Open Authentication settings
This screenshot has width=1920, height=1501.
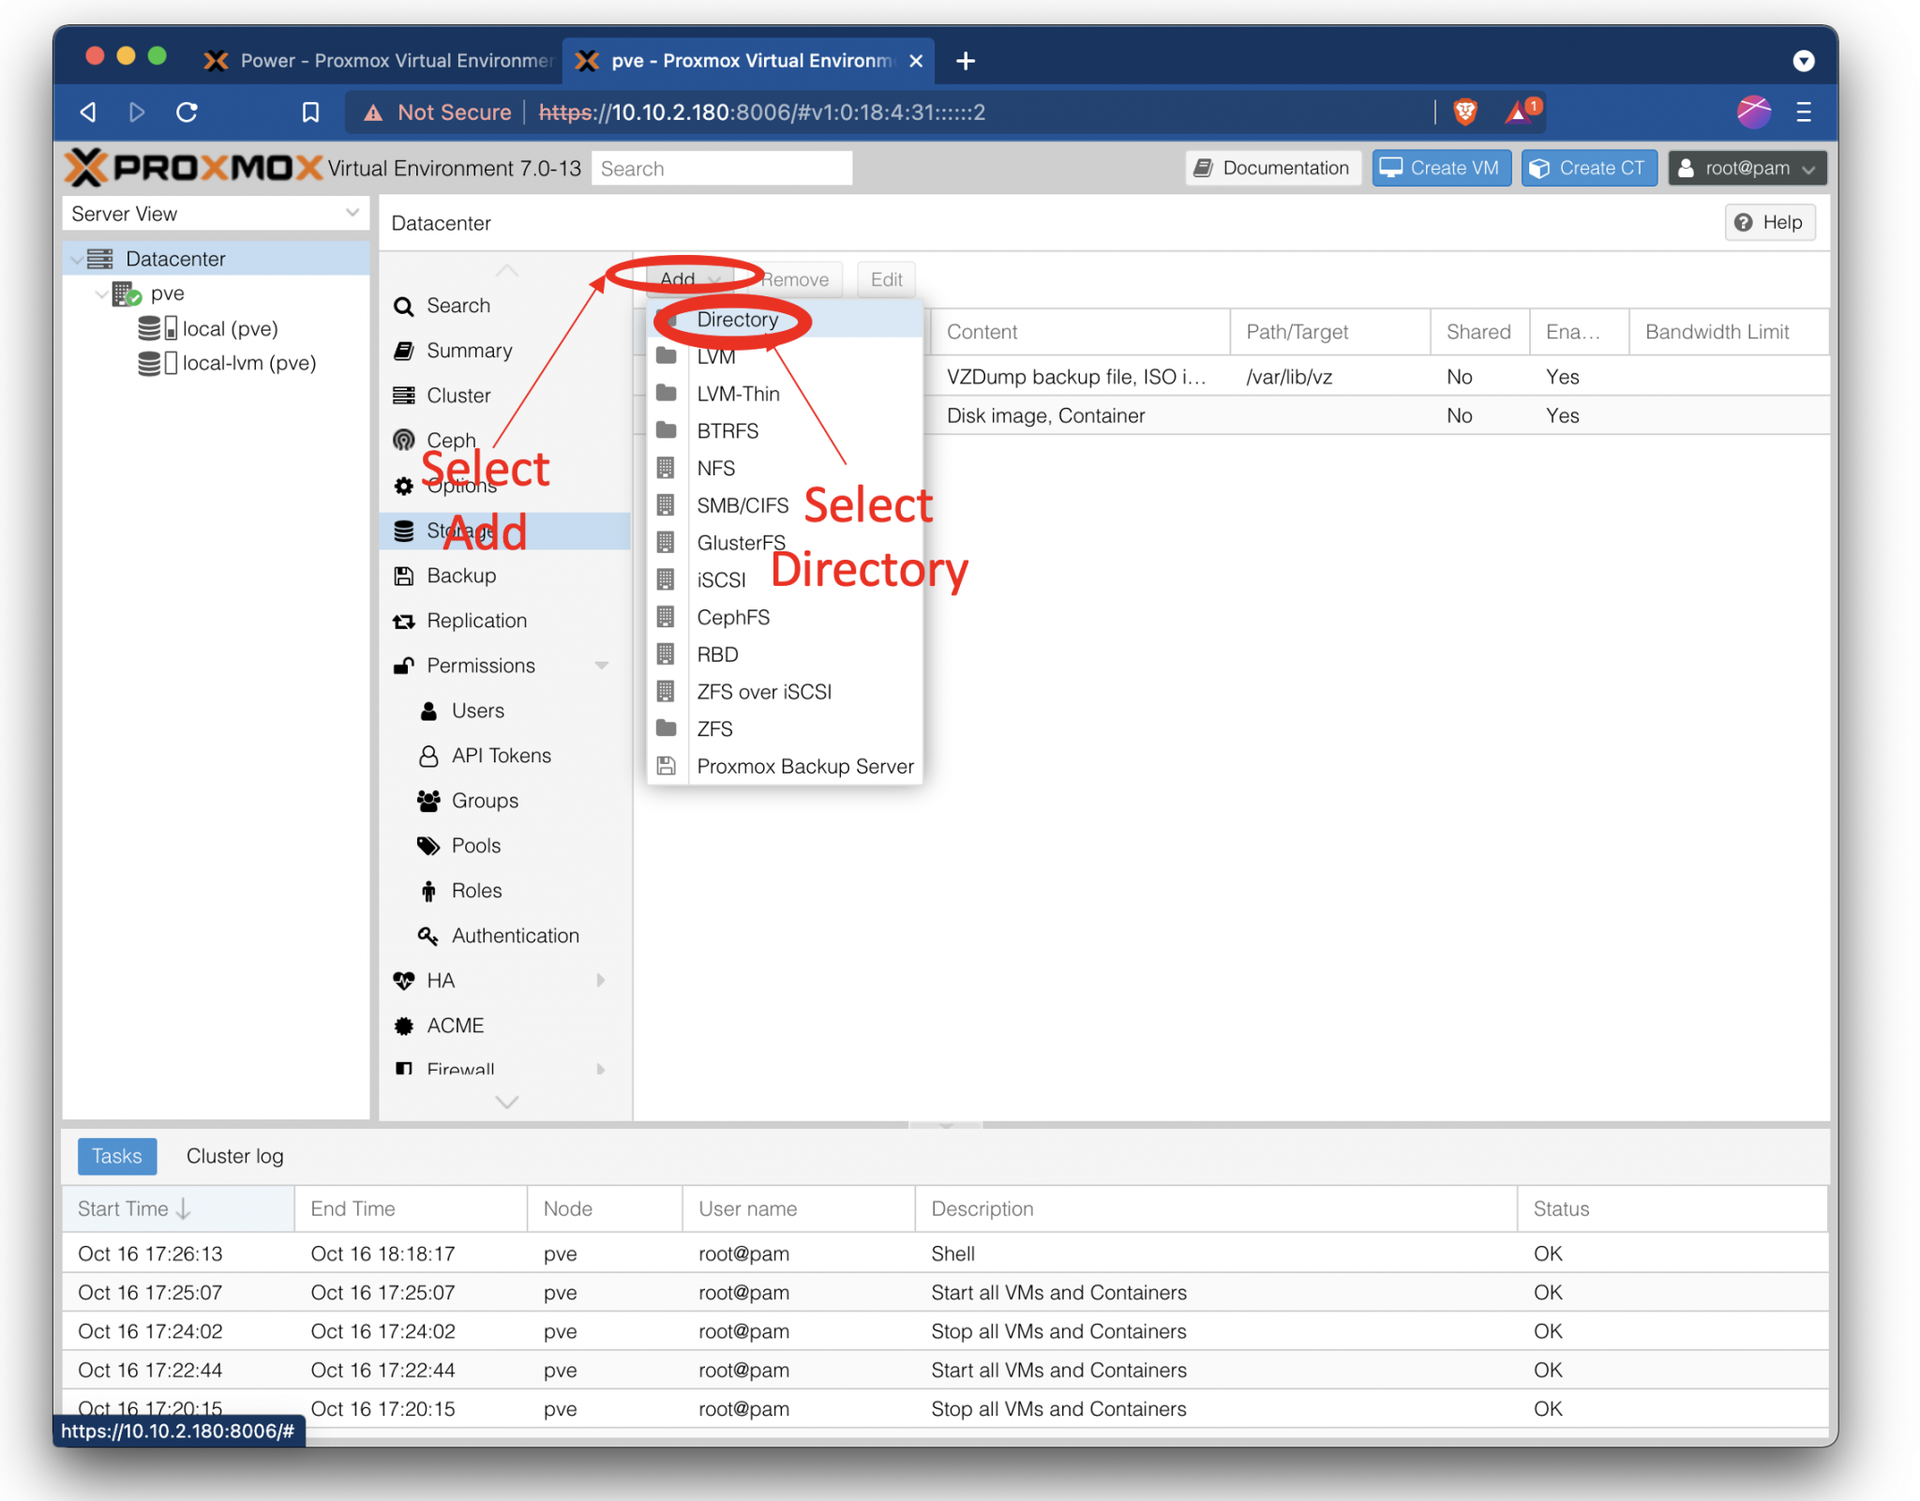click(x=515, y=935)
